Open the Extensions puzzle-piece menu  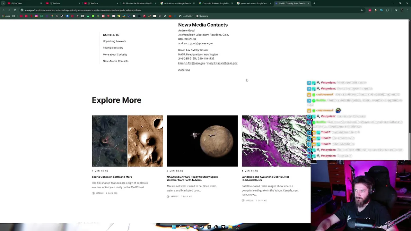387,10
